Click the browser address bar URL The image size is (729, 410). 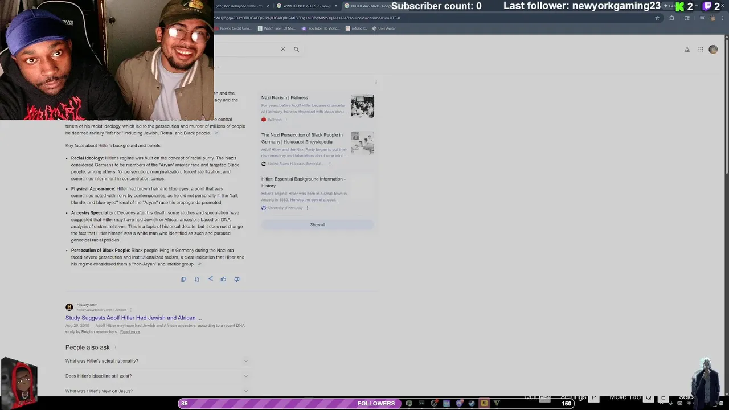[308, 18]
